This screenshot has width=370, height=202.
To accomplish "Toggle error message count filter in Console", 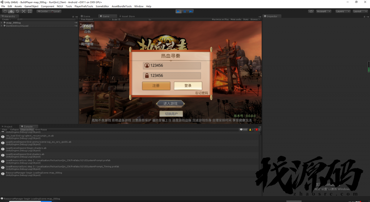I will (257, 130).
